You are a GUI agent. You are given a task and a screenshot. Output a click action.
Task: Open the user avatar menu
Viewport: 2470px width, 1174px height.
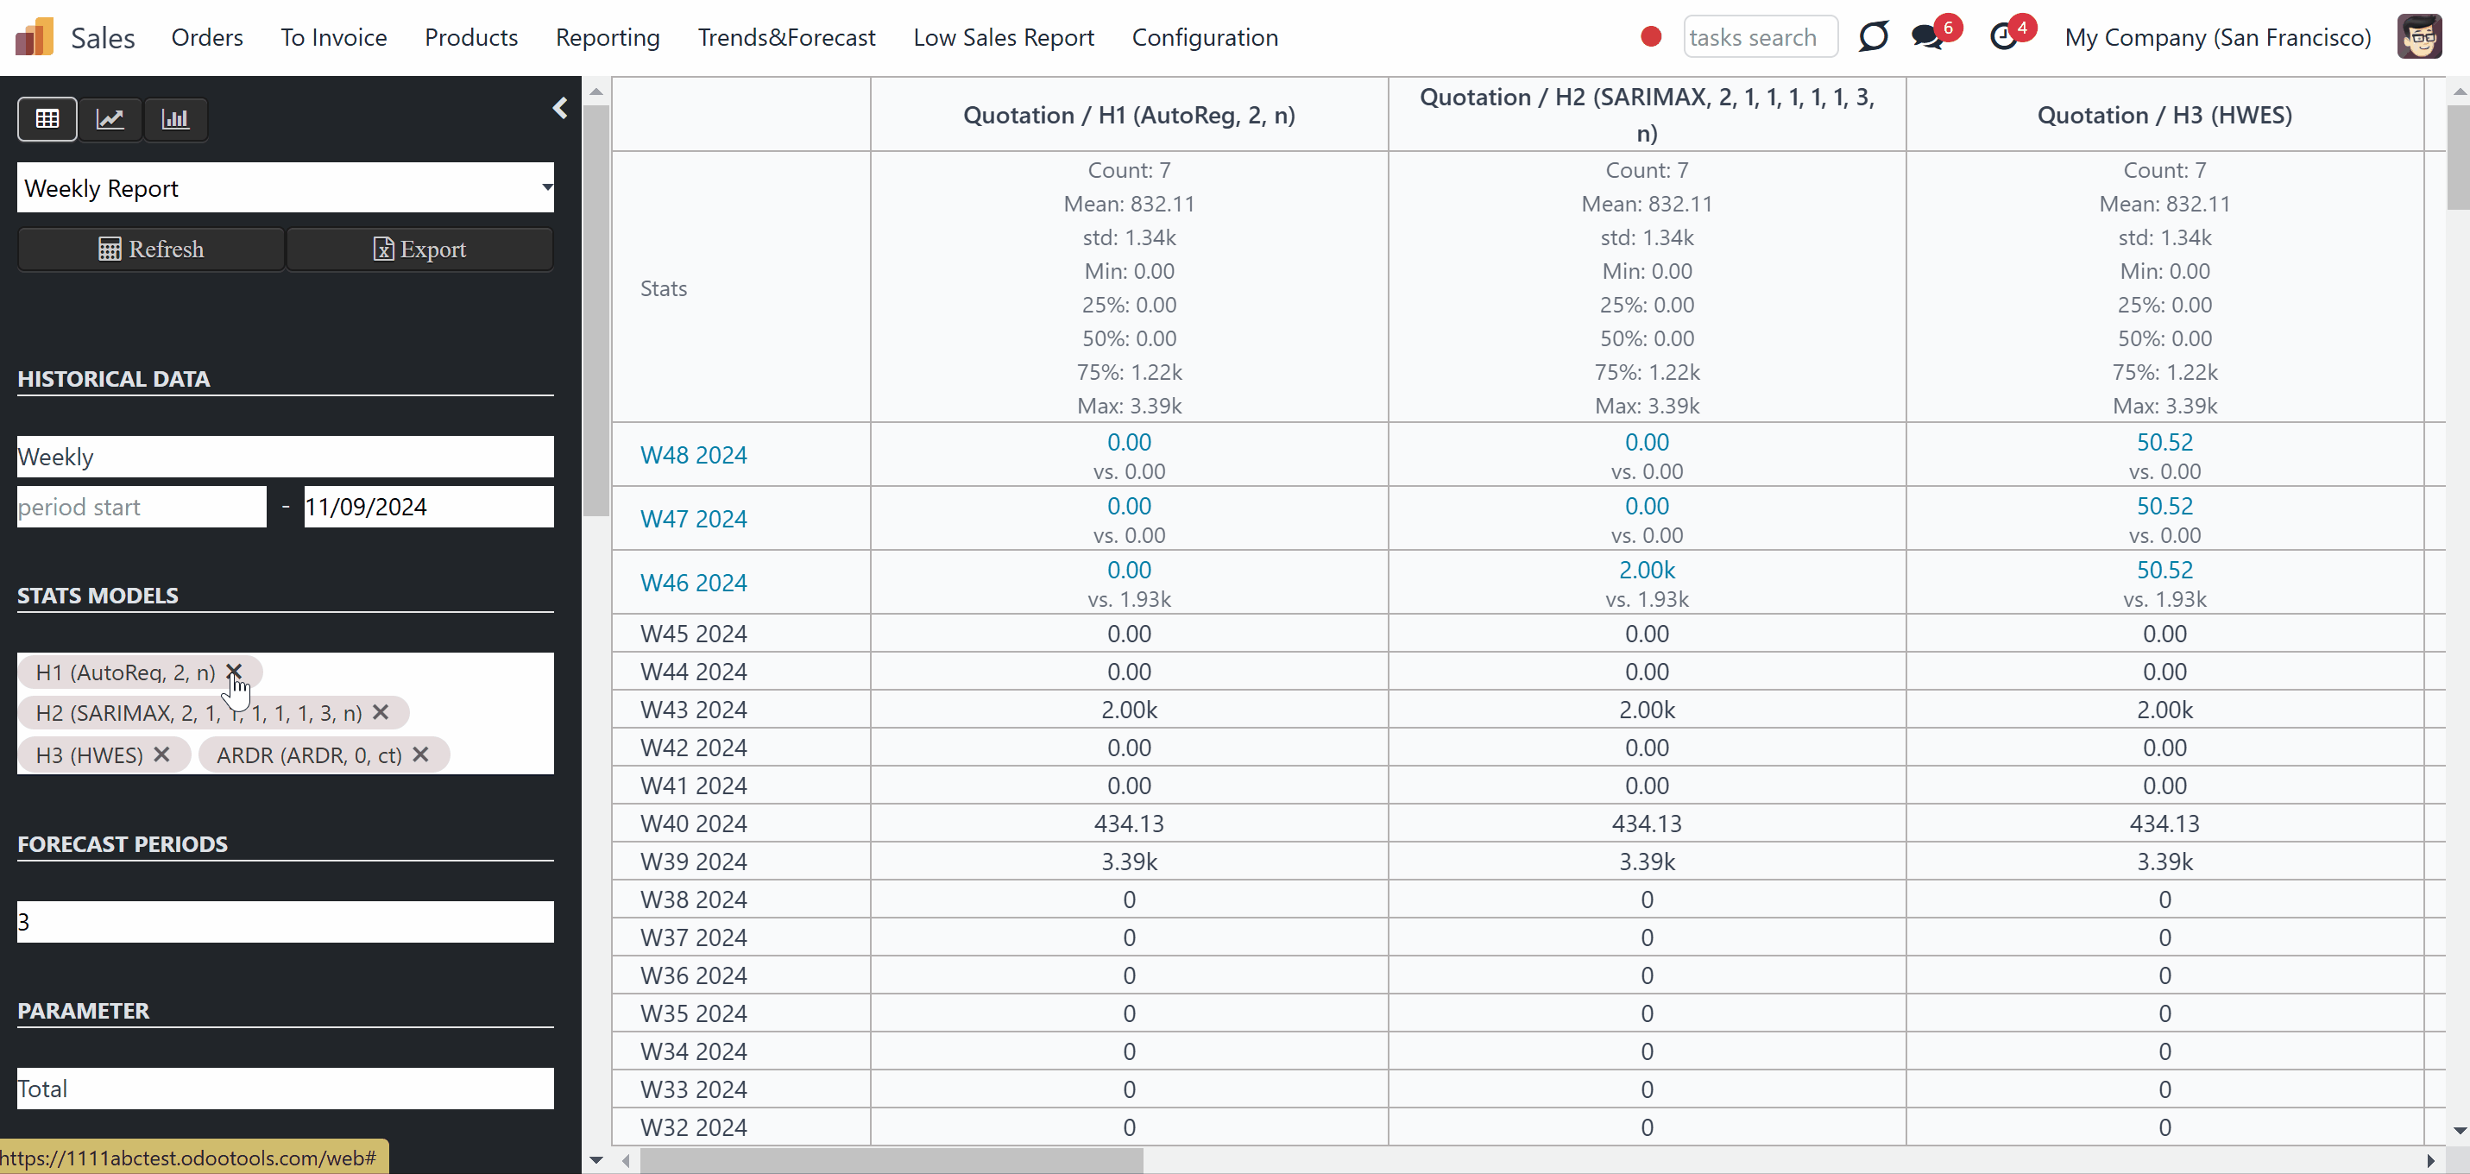pyautogui.click(x=2420, y=37)
